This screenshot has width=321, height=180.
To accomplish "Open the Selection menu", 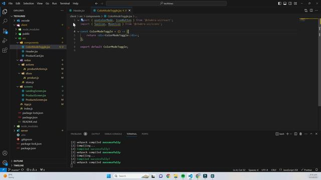I will [29, 3].
